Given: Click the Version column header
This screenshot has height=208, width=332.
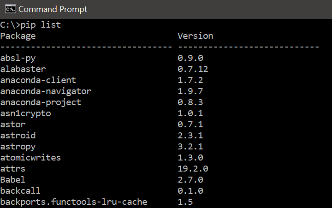Looking at the screenshot, I should 195,36.
